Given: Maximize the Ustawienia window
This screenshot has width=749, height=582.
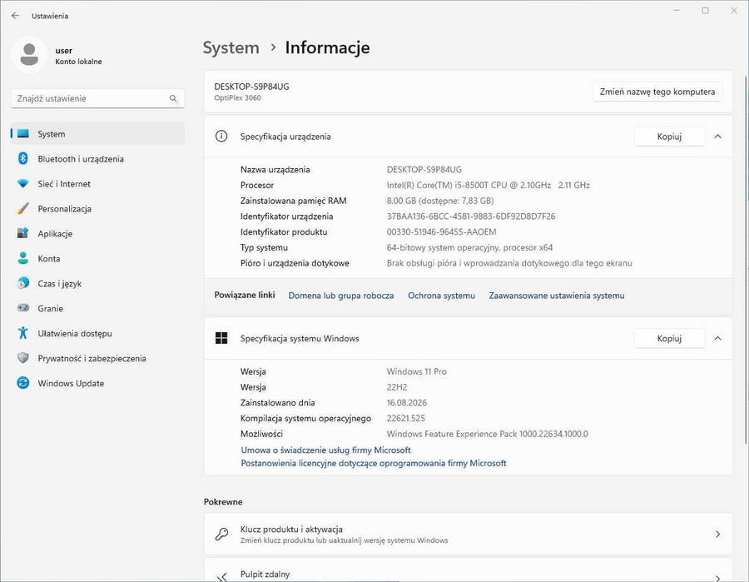Looking at the screenshot, I should 705,11.
